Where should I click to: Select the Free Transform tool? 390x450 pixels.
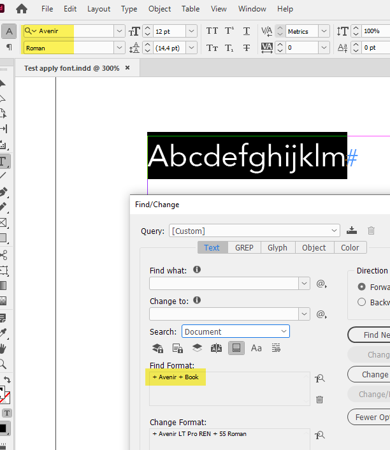click(x=4, y=270)
